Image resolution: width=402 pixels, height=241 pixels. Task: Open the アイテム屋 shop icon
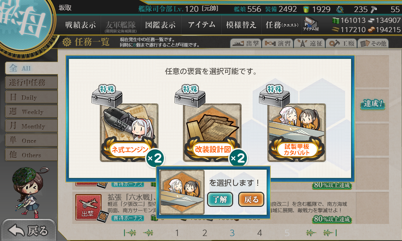[311, 24]
